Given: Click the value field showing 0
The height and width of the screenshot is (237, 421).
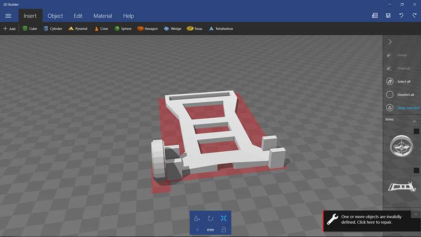Looking at the screenshot, I should click(197, 230).
